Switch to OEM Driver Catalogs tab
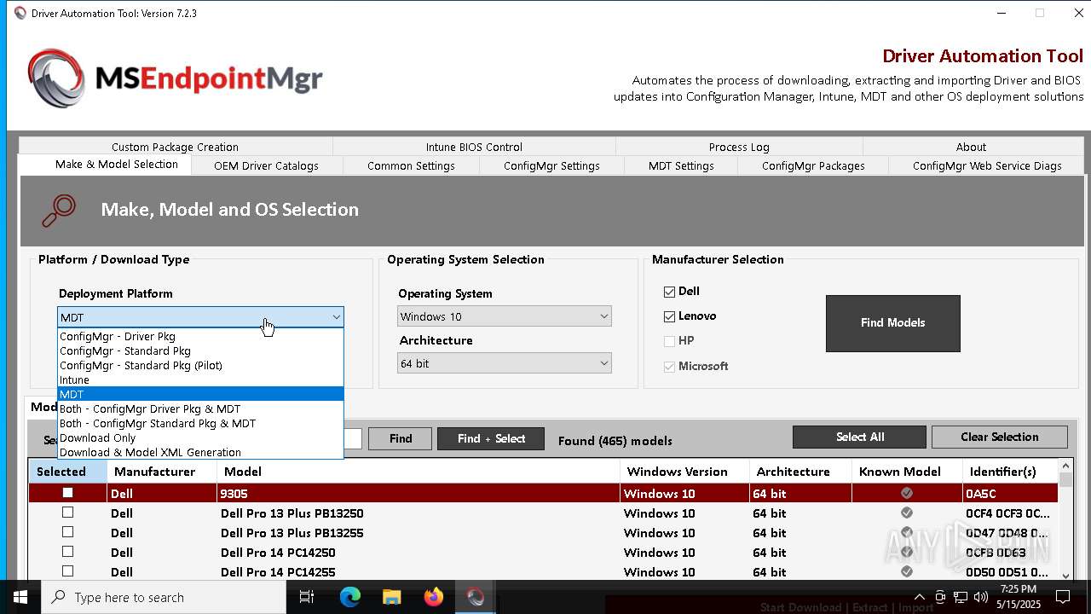 [266, 165]
